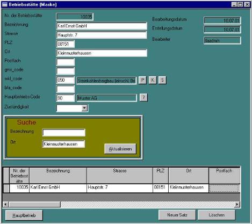Select the row selector of record 10035

(6, 188)
